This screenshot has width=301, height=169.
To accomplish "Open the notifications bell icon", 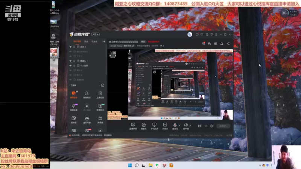I will [x=222, y=44].
